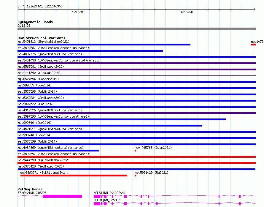The image size is (264, 207).
Task: Click dgv8524n54 (Cooper2011) variant label
Action: 38,79
